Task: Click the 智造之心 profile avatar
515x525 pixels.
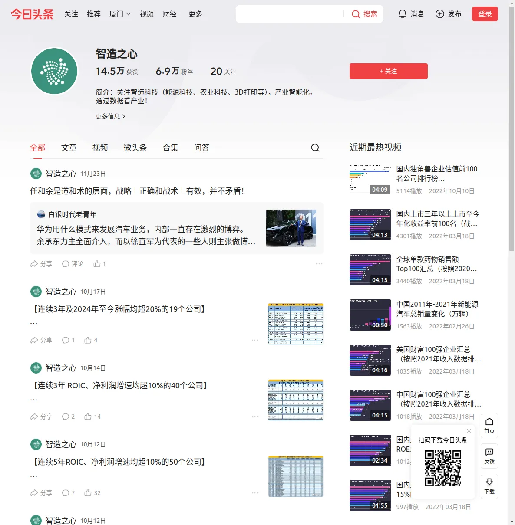Action: point(54,71)
